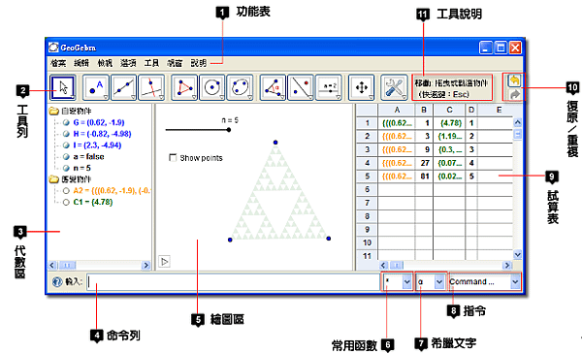Open the 檢視 (View) menu
The image size is (582, 354).
tap(105, 63)
